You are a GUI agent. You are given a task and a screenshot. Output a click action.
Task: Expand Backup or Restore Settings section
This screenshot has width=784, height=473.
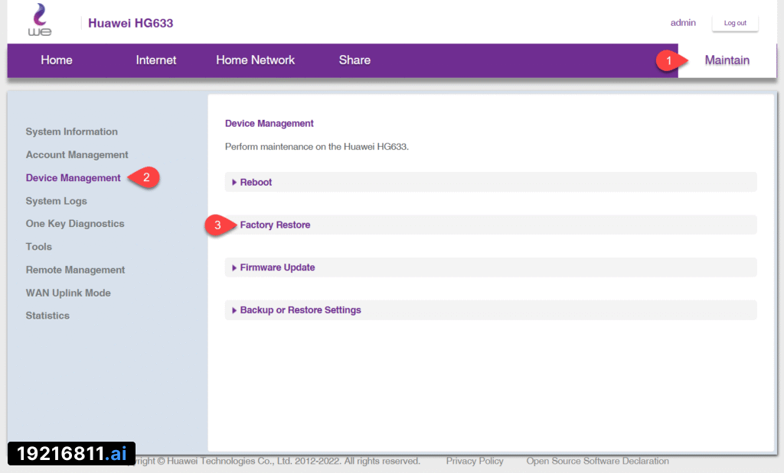point(300,310)
